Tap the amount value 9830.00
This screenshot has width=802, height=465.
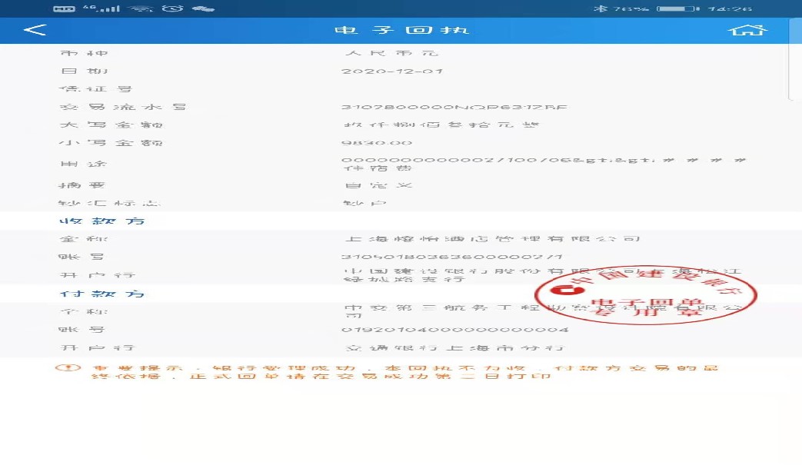pyautogui.click(x=377, y=143)
